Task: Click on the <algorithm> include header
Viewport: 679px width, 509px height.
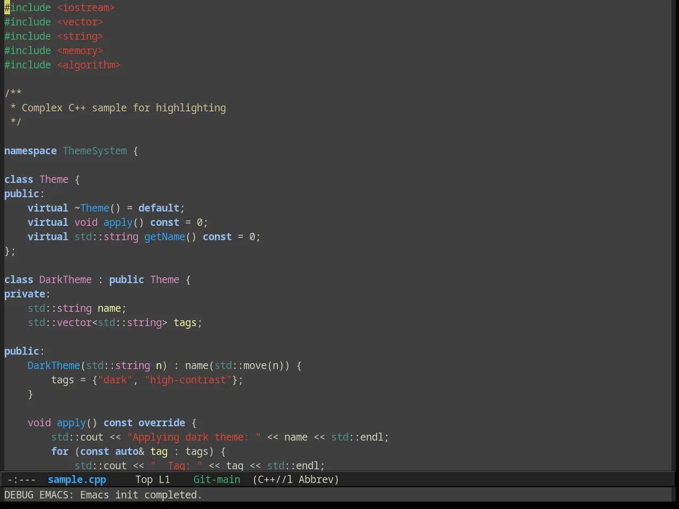Action: [x=89, y=65]
